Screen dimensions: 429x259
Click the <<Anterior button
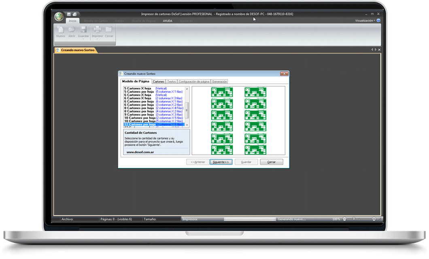tap(198, 162)
